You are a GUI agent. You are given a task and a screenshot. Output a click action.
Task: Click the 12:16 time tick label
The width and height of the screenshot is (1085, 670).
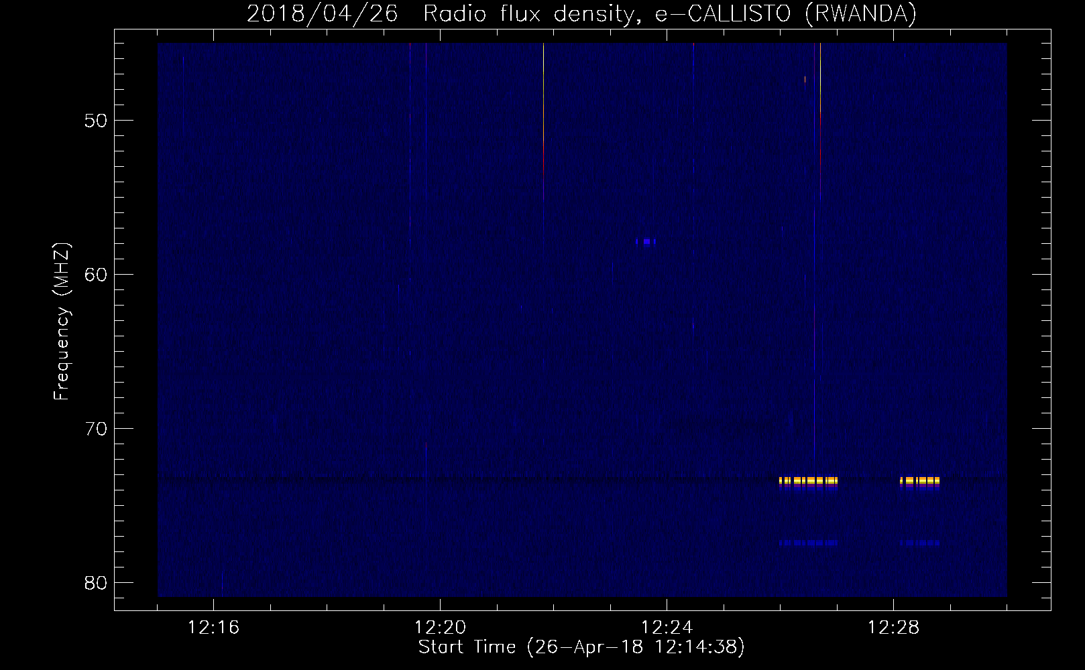click(213, 628)
